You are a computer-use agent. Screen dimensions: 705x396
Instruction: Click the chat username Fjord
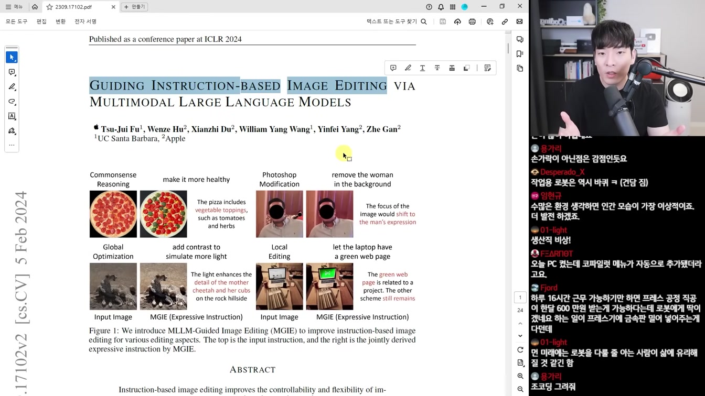tap(549, 288)
